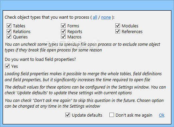This screenshot has width=174, height=127.
Task: Select the 'none' object types link
Action: pyautogui.click(x=106, y=17)
